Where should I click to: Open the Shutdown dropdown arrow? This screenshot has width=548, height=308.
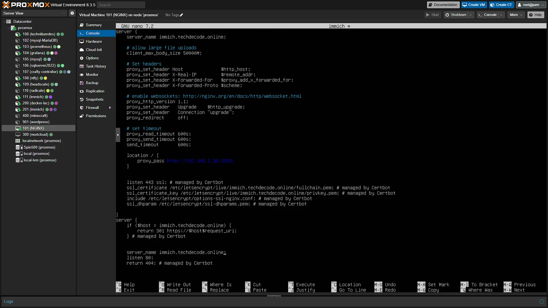coord(471,15)
